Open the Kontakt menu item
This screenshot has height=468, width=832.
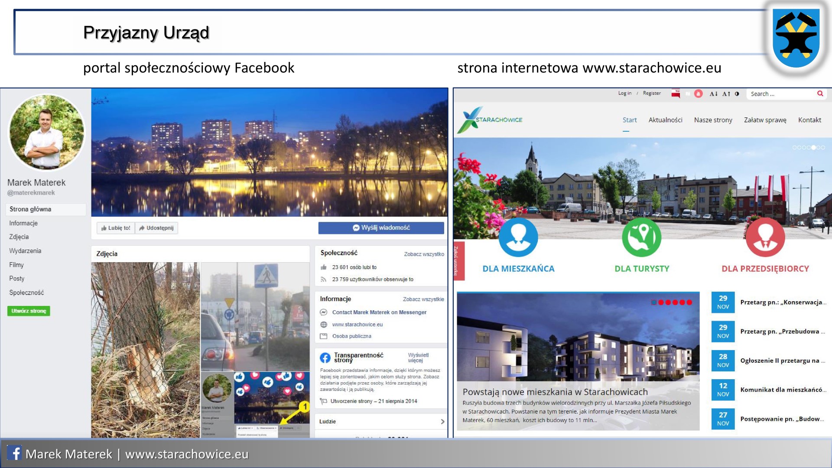click(x=809, y=120)
